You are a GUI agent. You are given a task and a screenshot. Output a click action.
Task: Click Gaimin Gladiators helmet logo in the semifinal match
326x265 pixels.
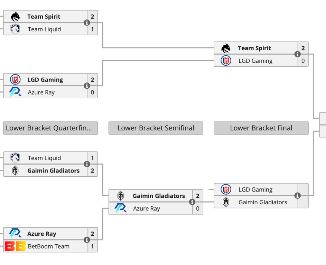(x=121, y=196)
